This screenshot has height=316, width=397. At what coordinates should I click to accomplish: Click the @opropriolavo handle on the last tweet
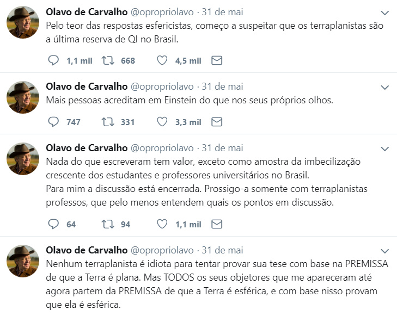click(x=162, y=250)
